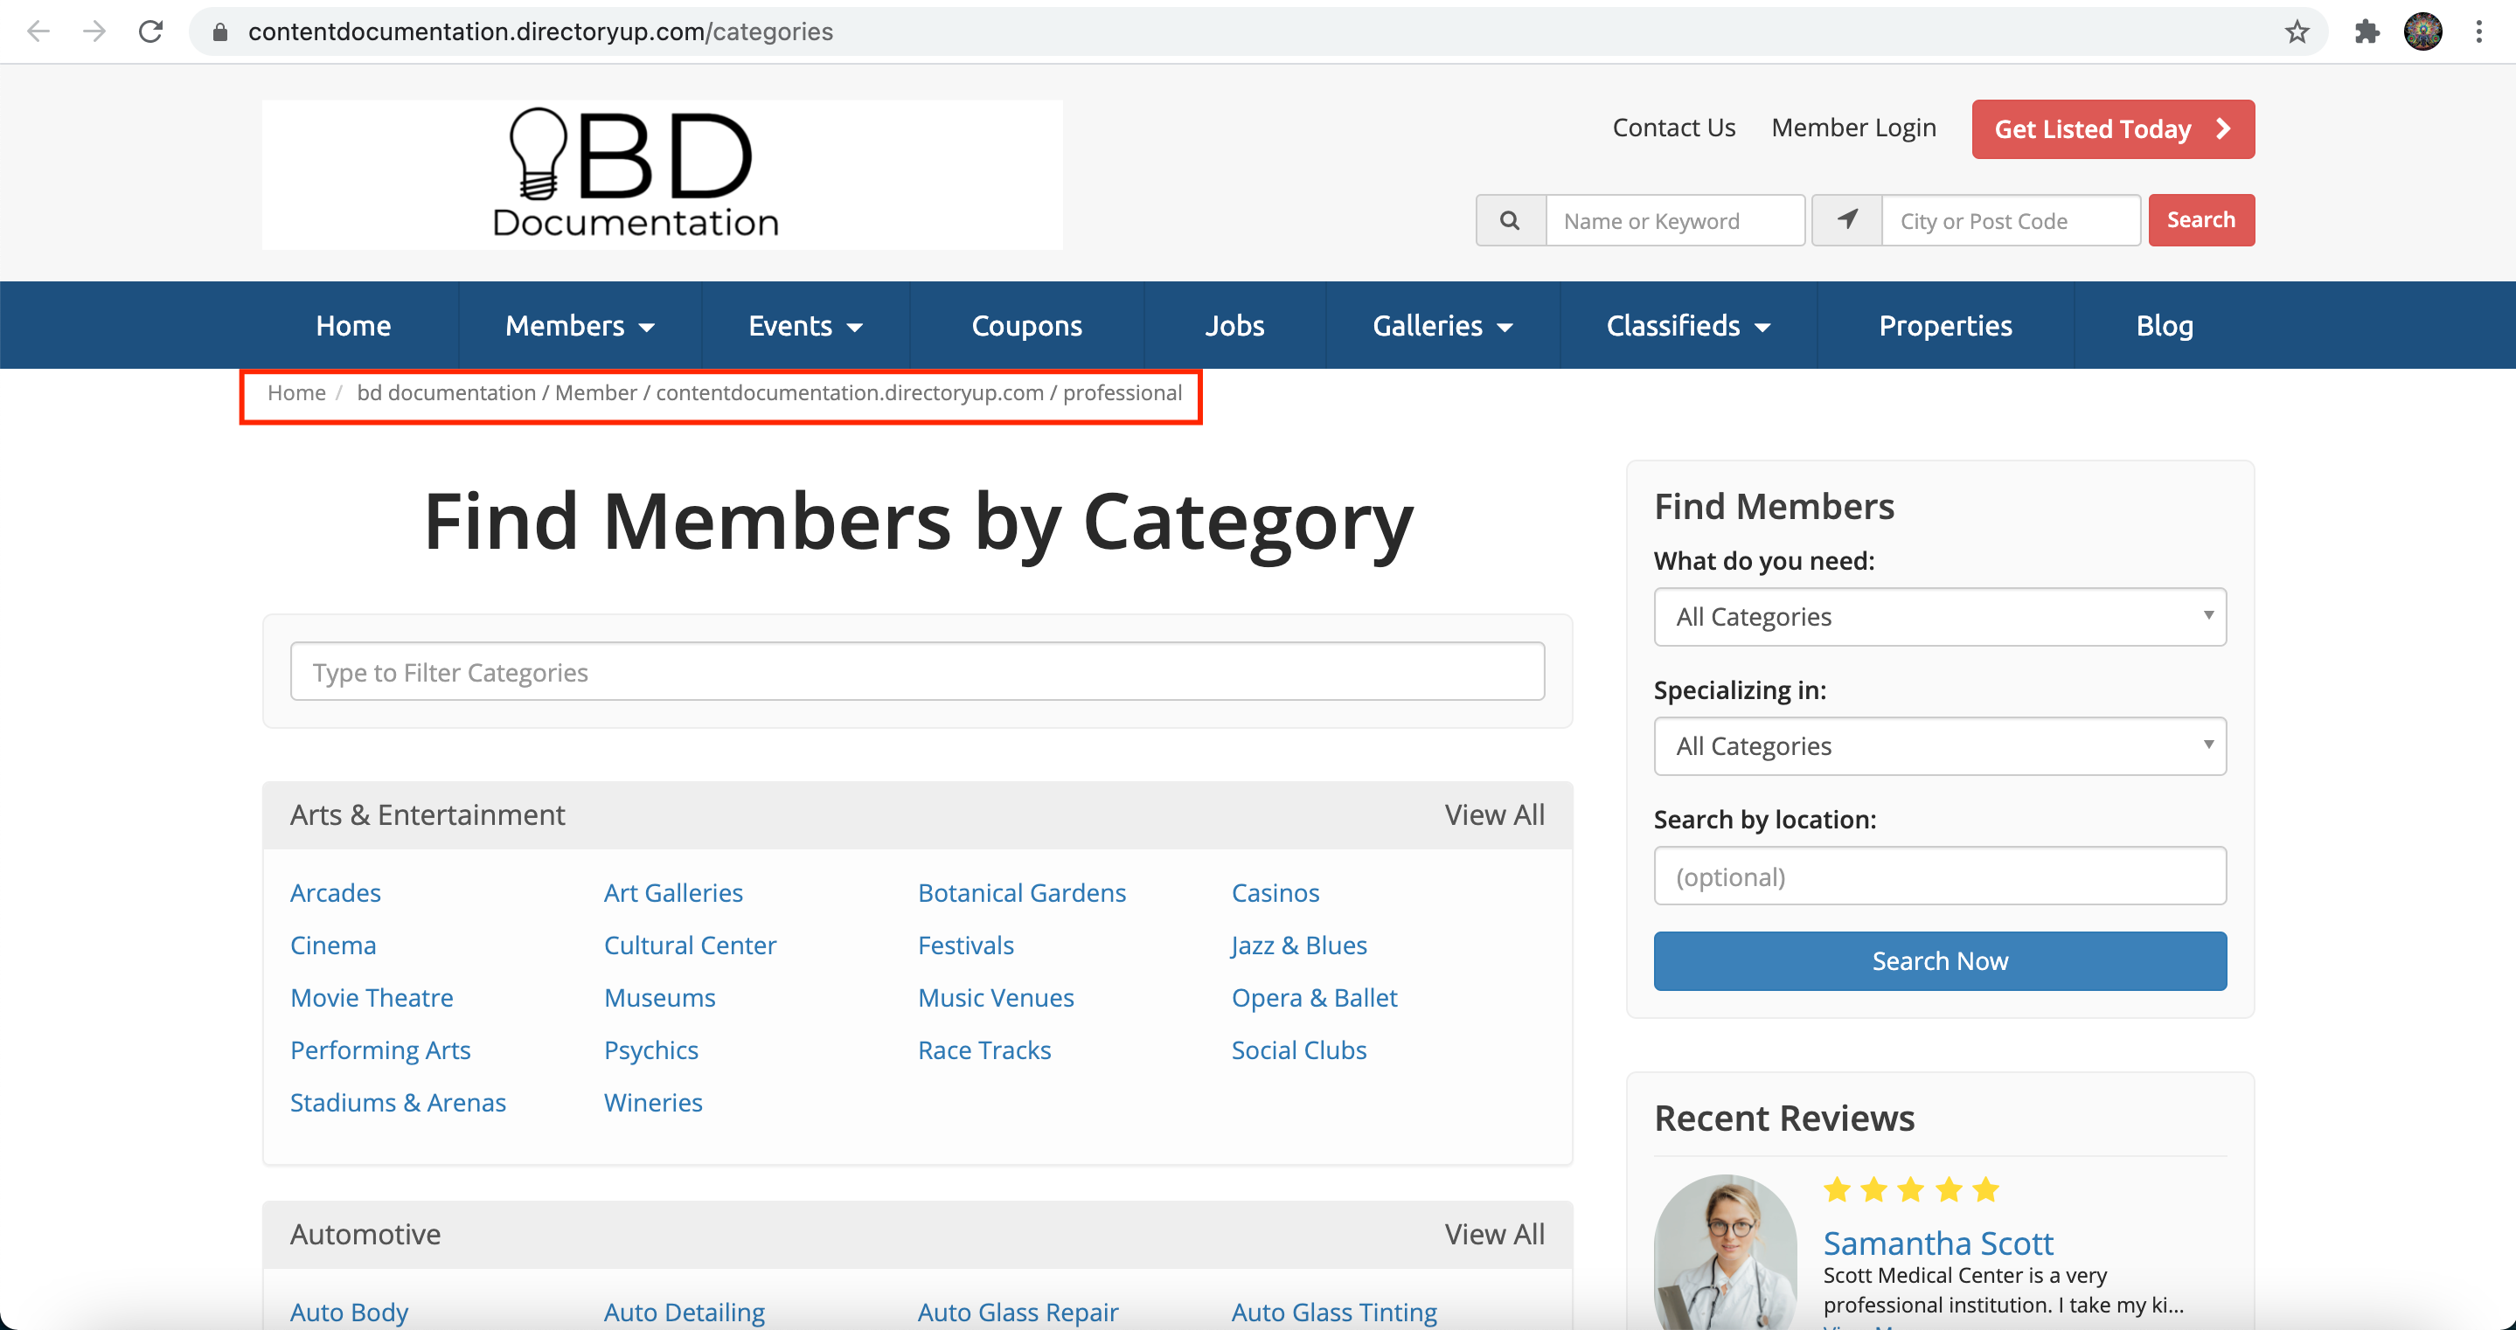2516x1330 pixels.
Task: Click the location arrow icon
Action: pyautogui.click(x=1846, y=221)
